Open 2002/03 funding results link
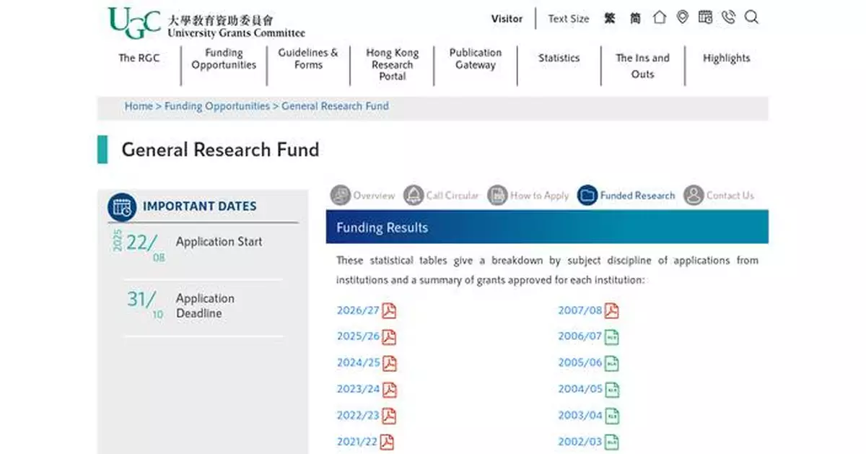The image size is (866, 454). tap(579, 442)
